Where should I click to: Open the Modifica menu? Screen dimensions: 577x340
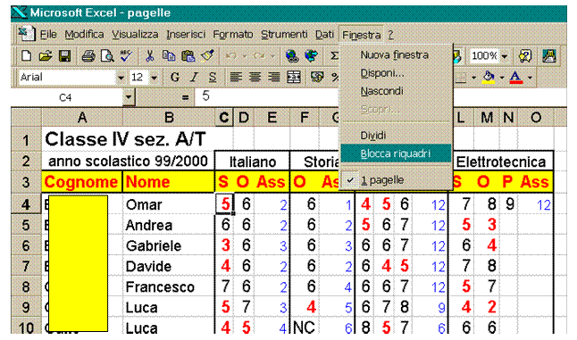tap(84, 35)
